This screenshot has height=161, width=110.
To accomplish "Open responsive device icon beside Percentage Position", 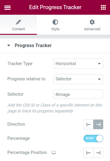I will tap(54, 153).
